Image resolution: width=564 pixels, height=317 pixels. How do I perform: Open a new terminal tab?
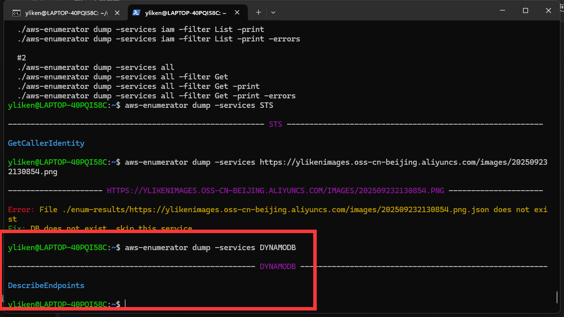tap(258, 12)
